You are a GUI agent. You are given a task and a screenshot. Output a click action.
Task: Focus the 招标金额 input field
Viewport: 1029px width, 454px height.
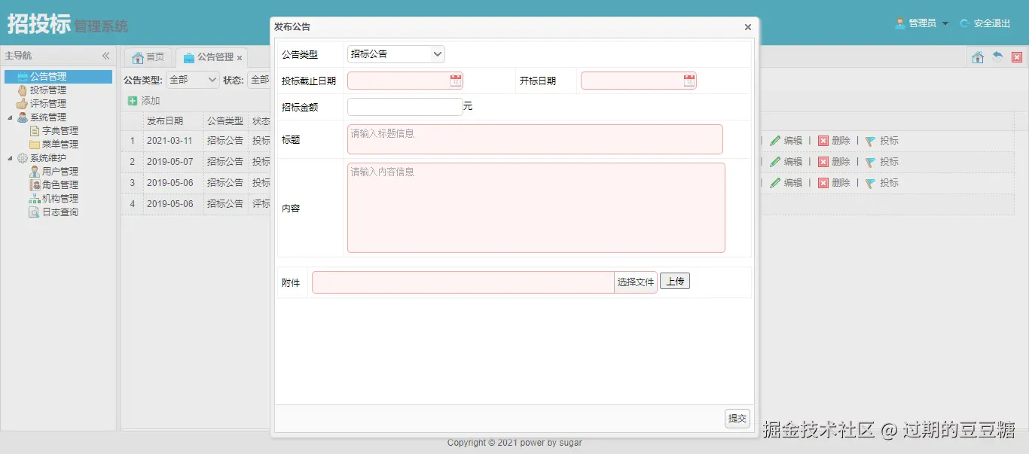coord(405,107)
